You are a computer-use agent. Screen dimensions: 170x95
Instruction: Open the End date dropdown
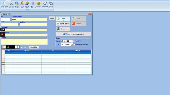(x=72, y=44)
